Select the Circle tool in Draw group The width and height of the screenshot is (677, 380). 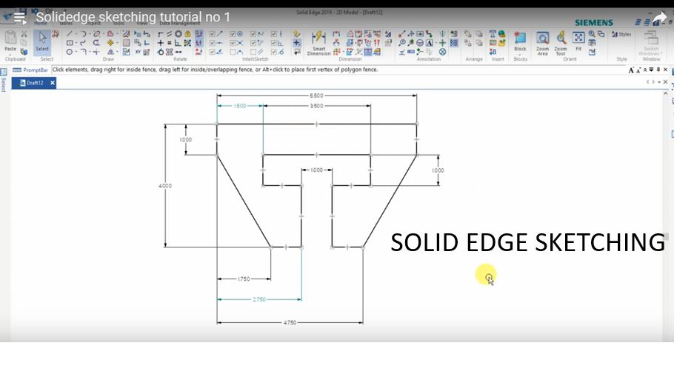69,52
